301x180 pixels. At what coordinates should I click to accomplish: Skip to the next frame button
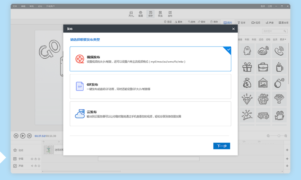tap(29, 136)
